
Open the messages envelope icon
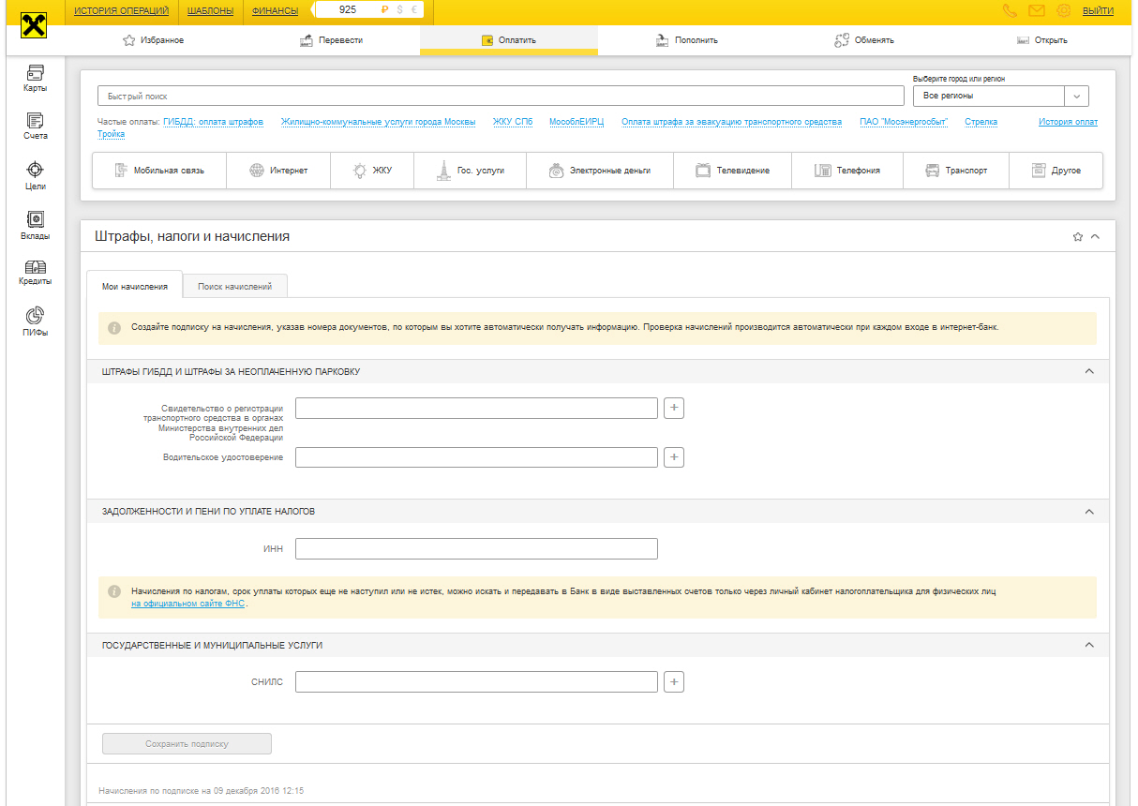tap(1036, 11)
